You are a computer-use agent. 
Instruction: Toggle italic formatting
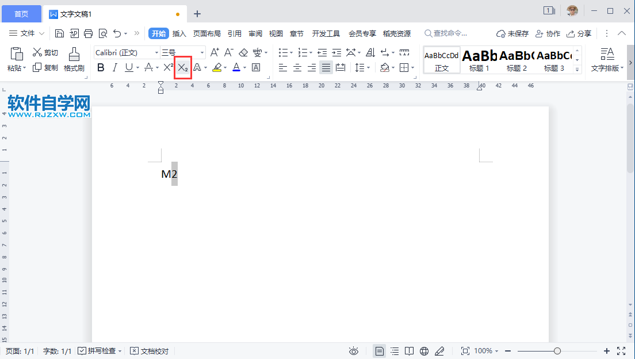pos(115,67)
